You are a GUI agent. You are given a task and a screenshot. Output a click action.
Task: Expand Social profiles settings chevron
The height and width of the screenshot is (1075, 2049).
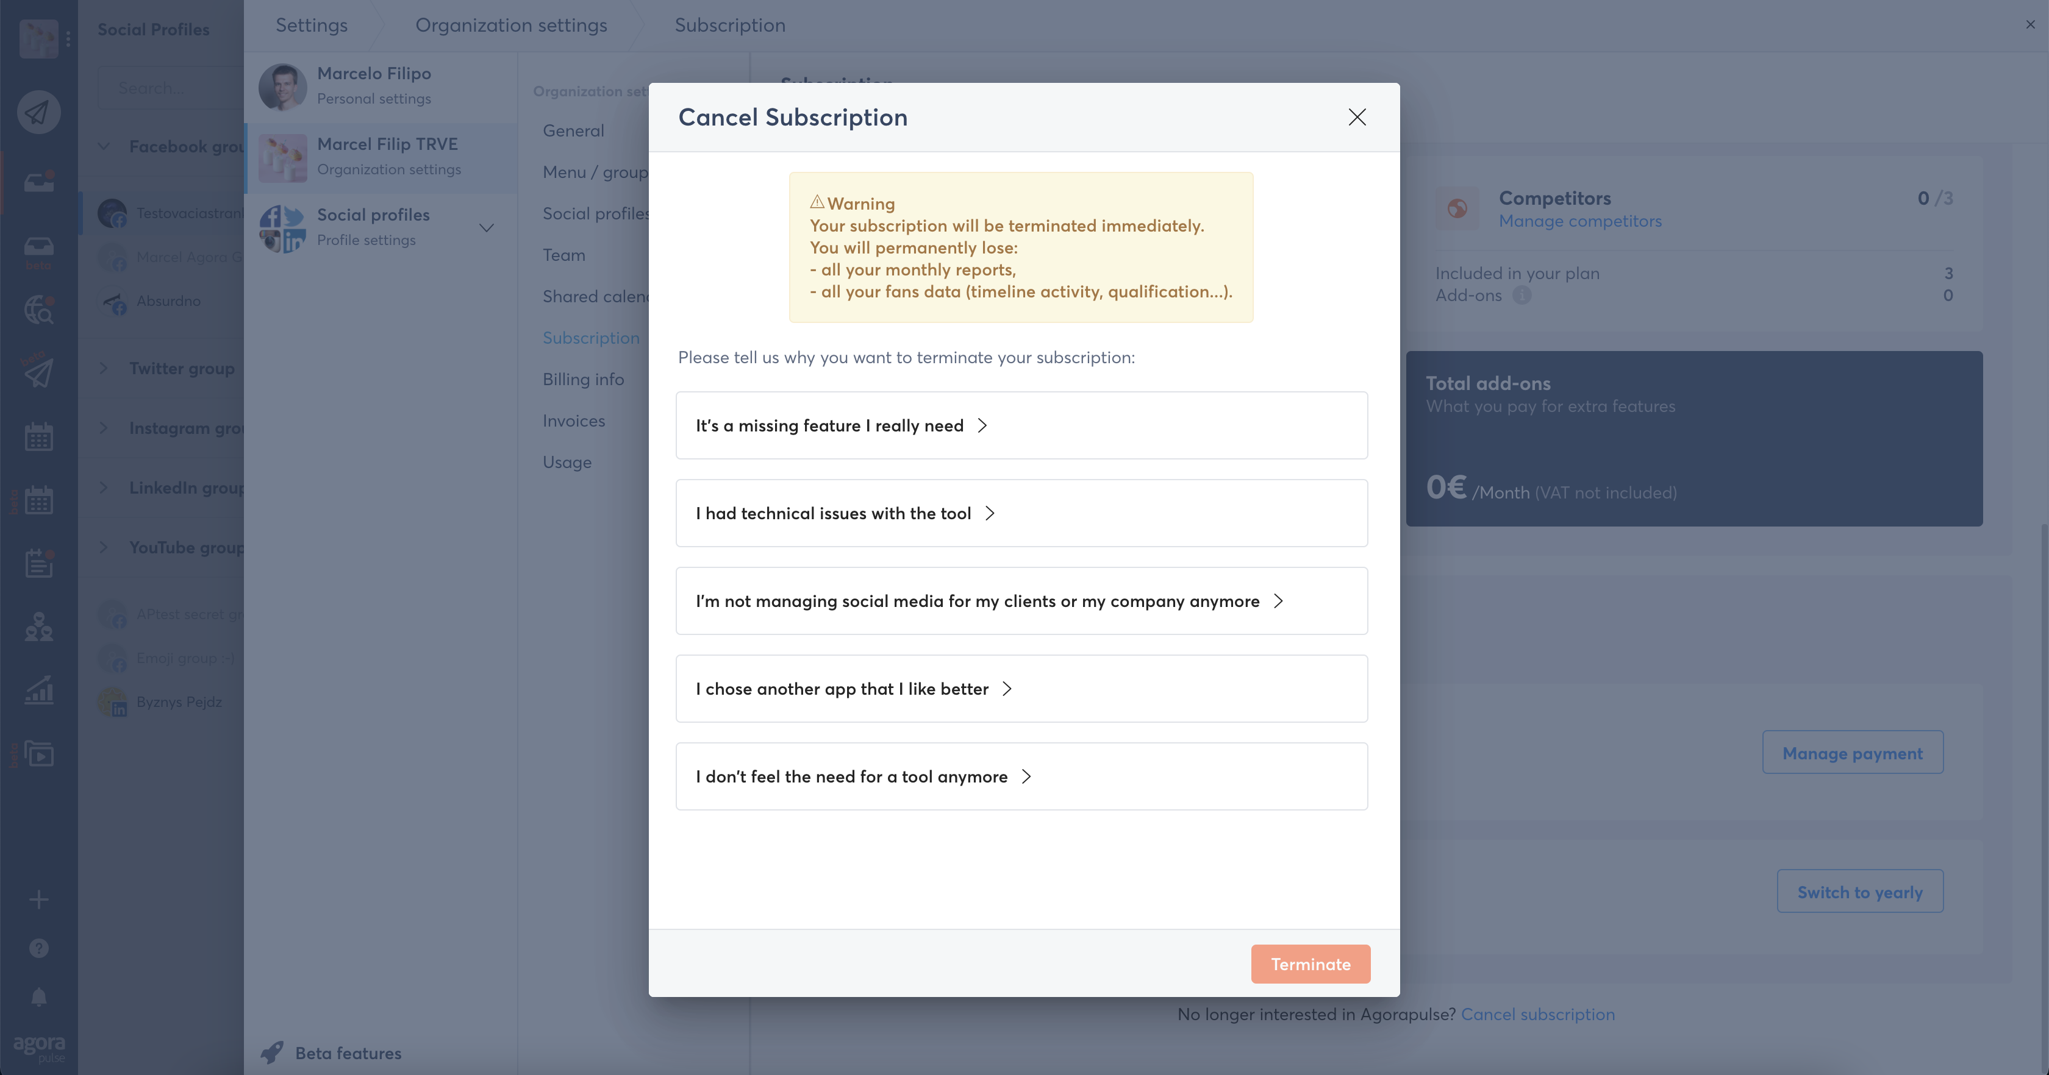click(487, 227)
